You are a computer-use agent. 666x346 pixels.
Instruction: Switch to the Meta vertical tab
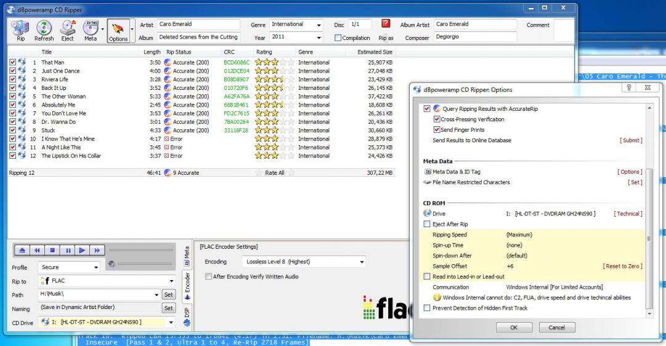click(187, 253)
